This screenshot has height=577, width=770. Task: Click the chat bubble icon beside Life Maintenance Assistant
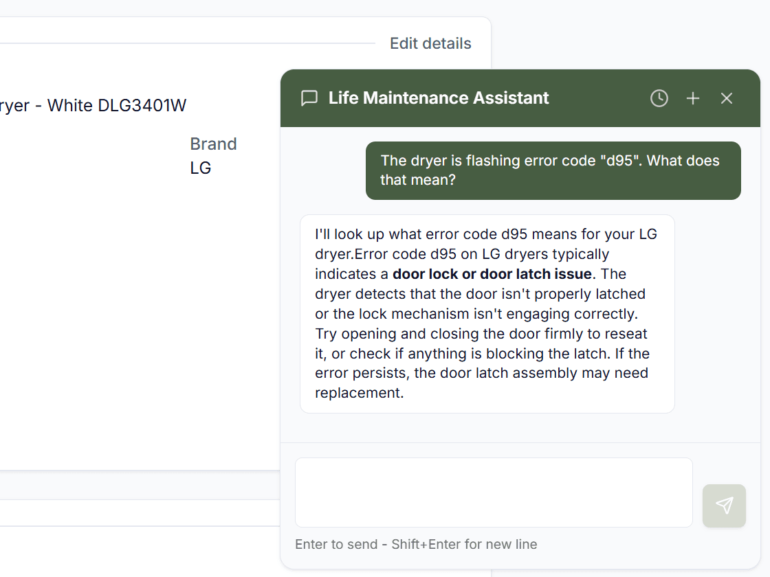tap(309, 98)
